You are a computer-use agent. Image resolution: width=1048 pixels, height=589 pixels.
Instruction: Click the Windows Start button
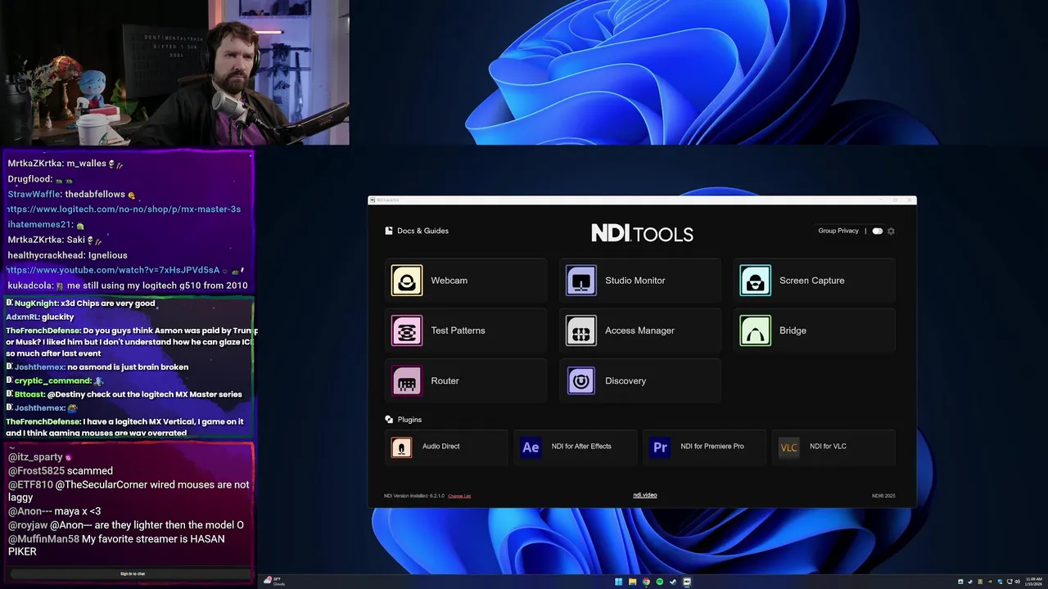619,582
